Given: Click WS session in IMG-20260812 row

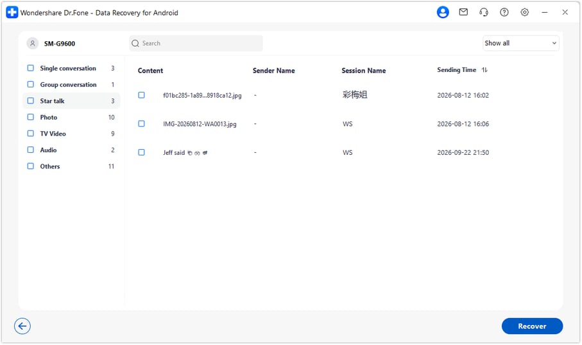Looking at the screenshot, I should click(x=347, y=124).
